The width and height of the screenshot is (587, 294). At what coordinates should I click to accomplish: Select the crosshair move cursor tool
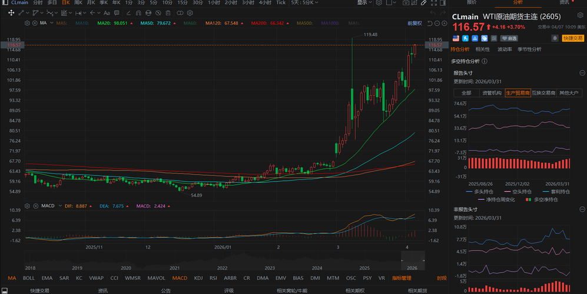[x=11, y=13]
